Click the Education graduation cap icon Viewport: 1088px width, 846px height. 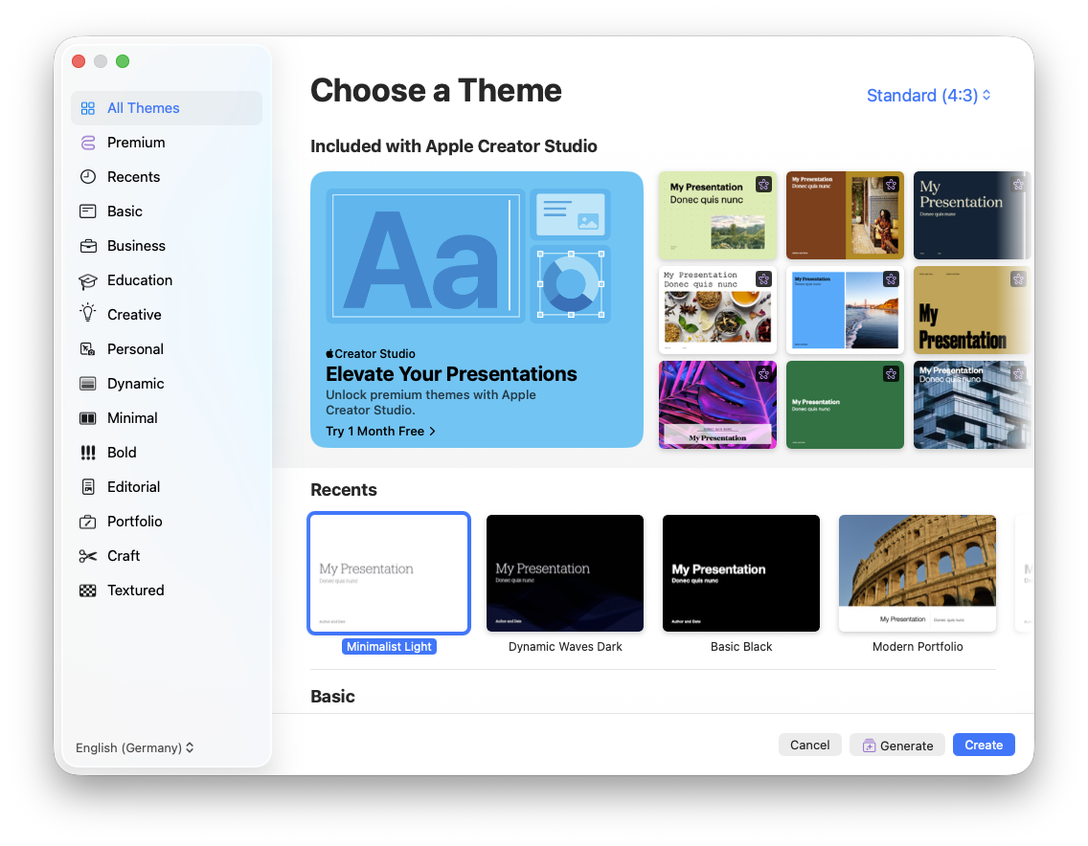87,280
